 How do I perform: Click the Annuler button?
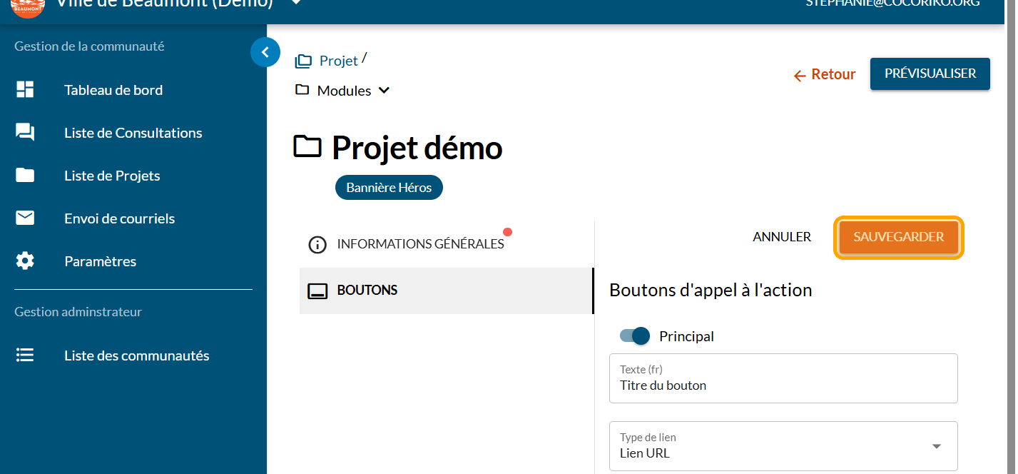coord(782,237)
